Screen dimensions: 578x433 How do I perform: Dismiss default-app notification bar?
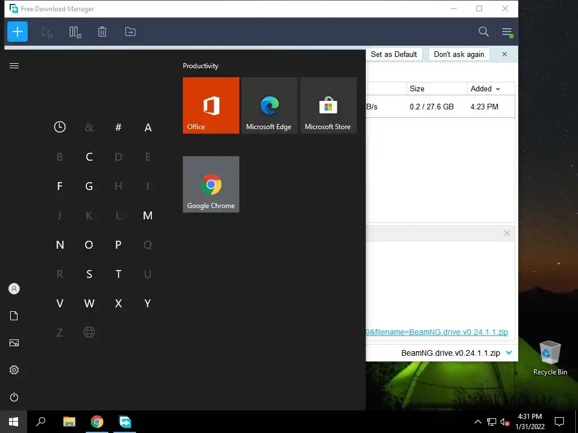[x=505, y=55]
